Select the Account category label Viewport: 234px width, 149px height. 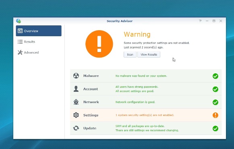[x=91, y=89]
